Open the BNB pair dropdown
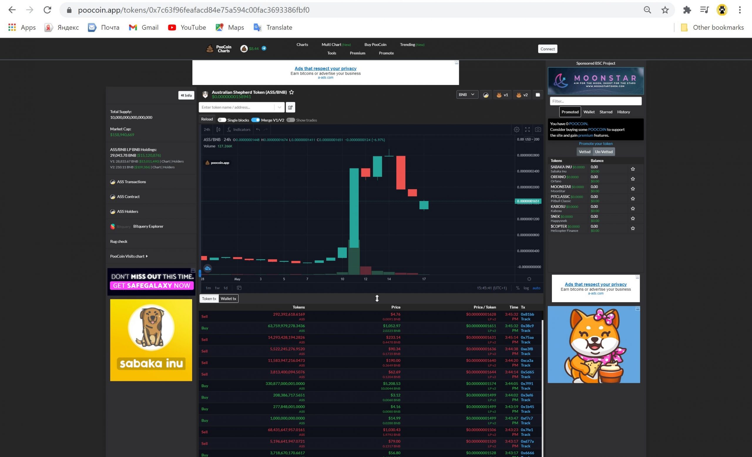This screenshot has width=752, height=457. click(x=467, y=95)
